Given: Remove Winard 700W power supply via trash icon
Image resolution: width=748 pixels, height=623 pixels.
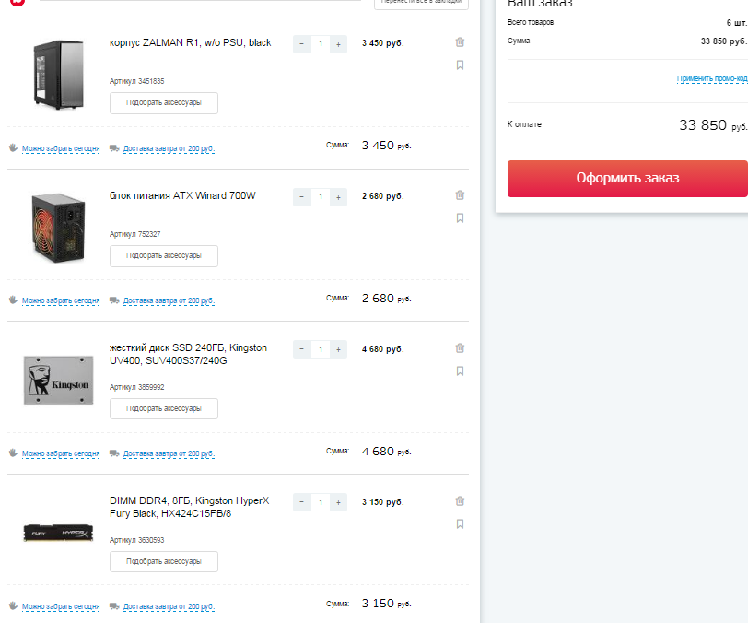Looking at the screenshot, I should pyautogui.click(x=460, y=194).
